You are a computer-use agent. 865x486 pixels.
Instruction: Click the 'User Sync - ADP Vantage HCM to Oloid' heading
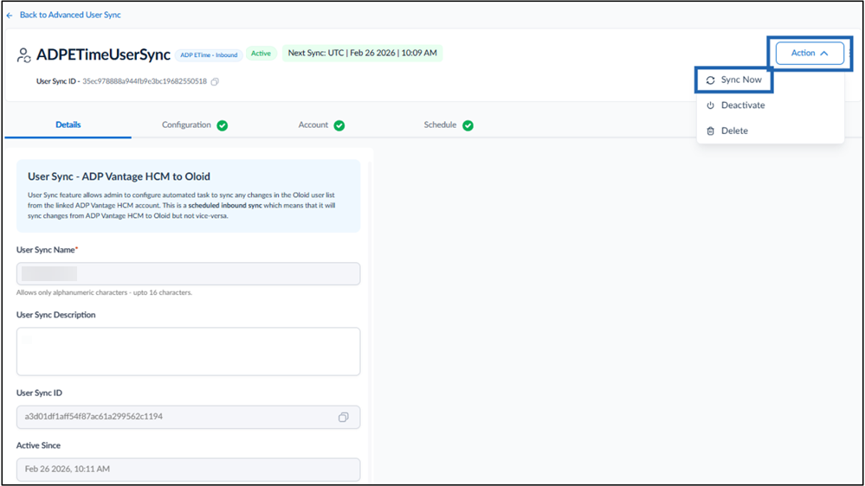pos(119,176)
